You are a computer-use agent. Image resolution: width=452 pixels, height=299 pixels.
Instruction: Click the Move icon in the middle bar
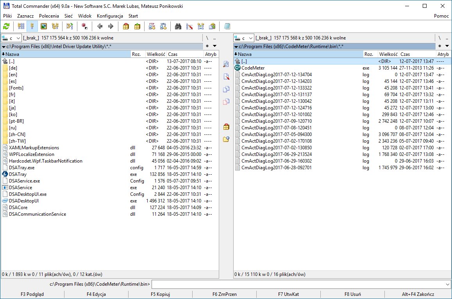226,102
